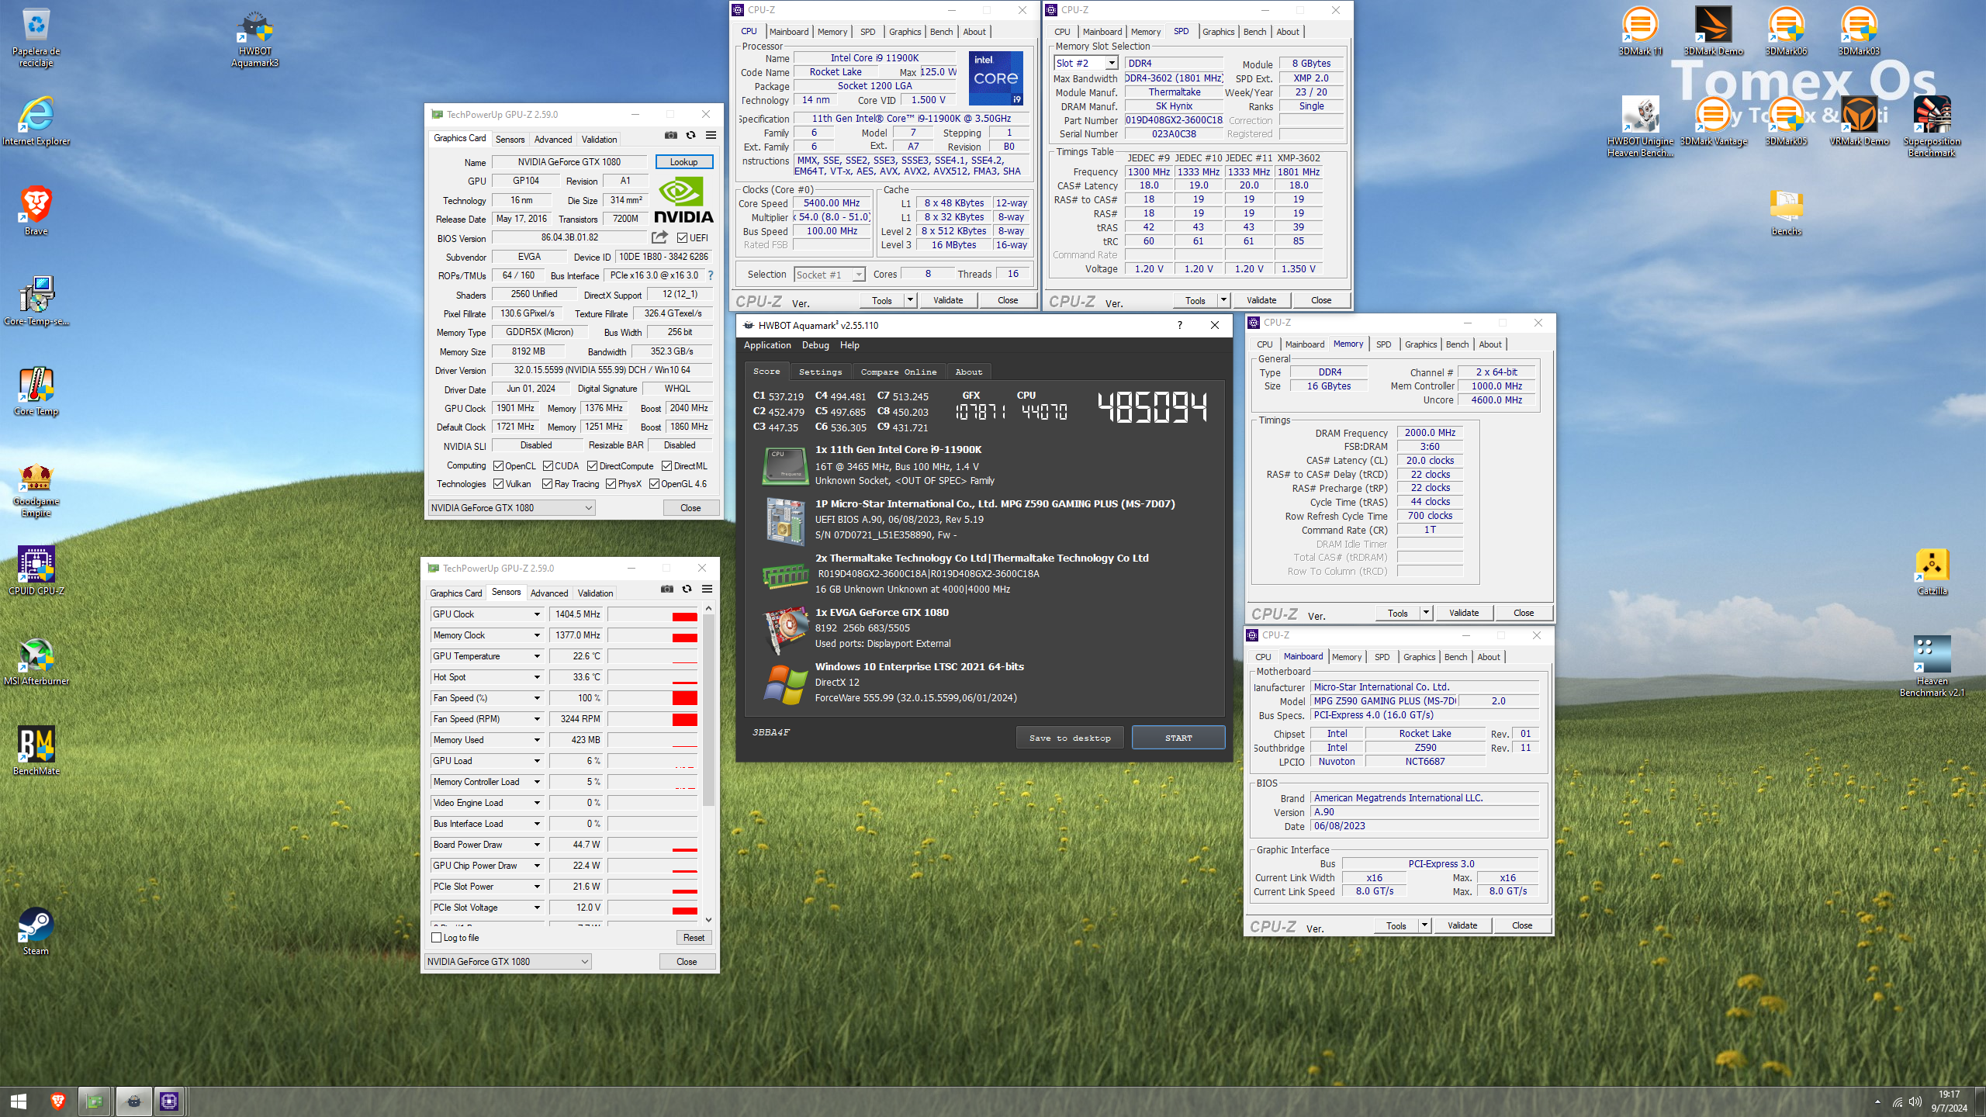Launch 3DMark06 desktop shortcut
Viewport: 1986px width, 1117px height.
coord(1786,32)
